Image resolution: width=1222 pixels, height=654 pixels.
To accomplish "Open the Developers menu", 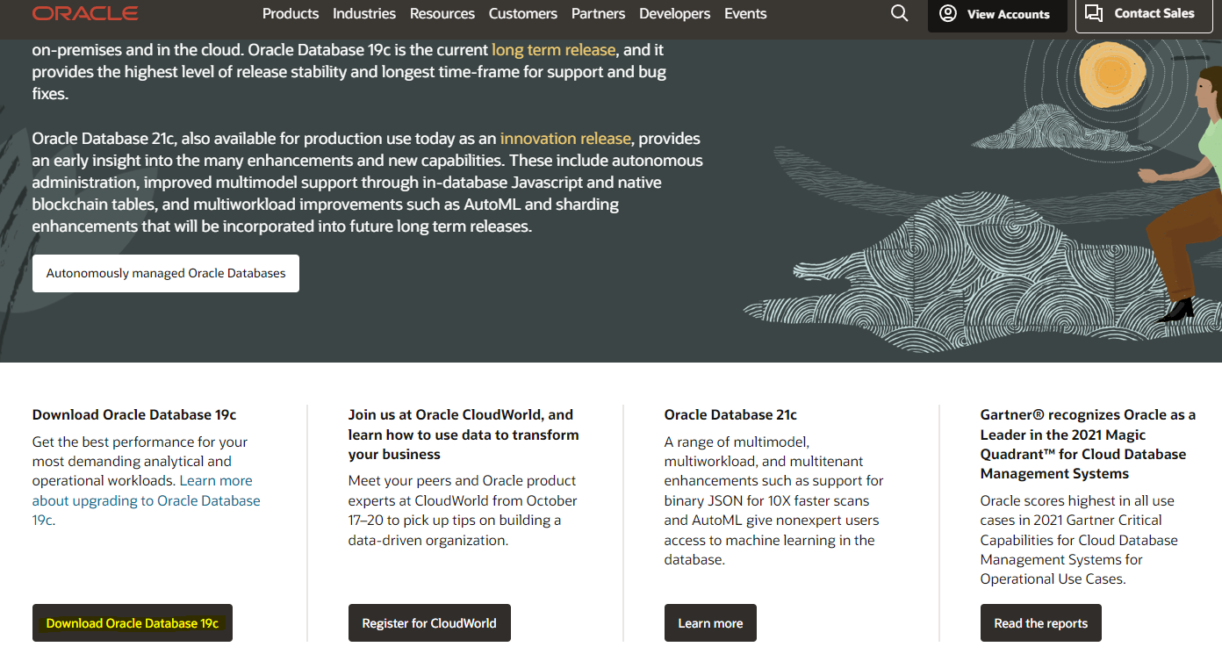I will pyautogui.click(x=675, y=13).
